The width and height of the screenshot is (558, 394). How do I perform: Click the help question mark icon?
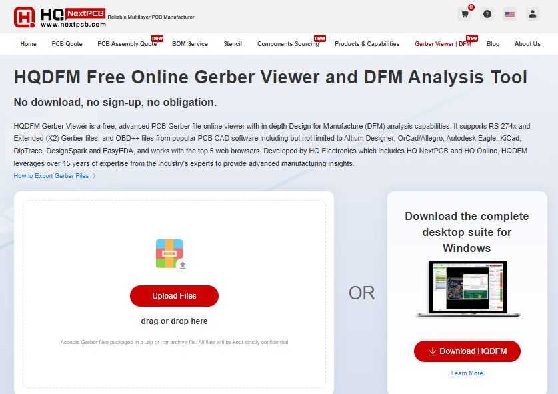487,14
